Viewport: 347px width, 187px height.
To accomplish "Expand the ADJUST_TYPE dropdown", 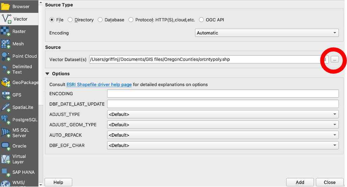I will (x=223, y=114).
